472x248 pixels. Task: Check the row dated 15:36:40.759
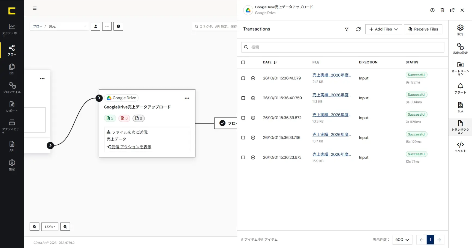[243, 98]
